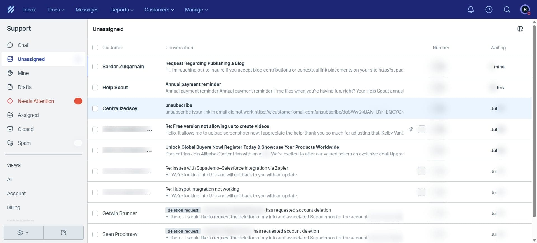The width and height of the screenshot is (537, 243).
Task: Open the Billing view
Action: (x=13, y=207)
